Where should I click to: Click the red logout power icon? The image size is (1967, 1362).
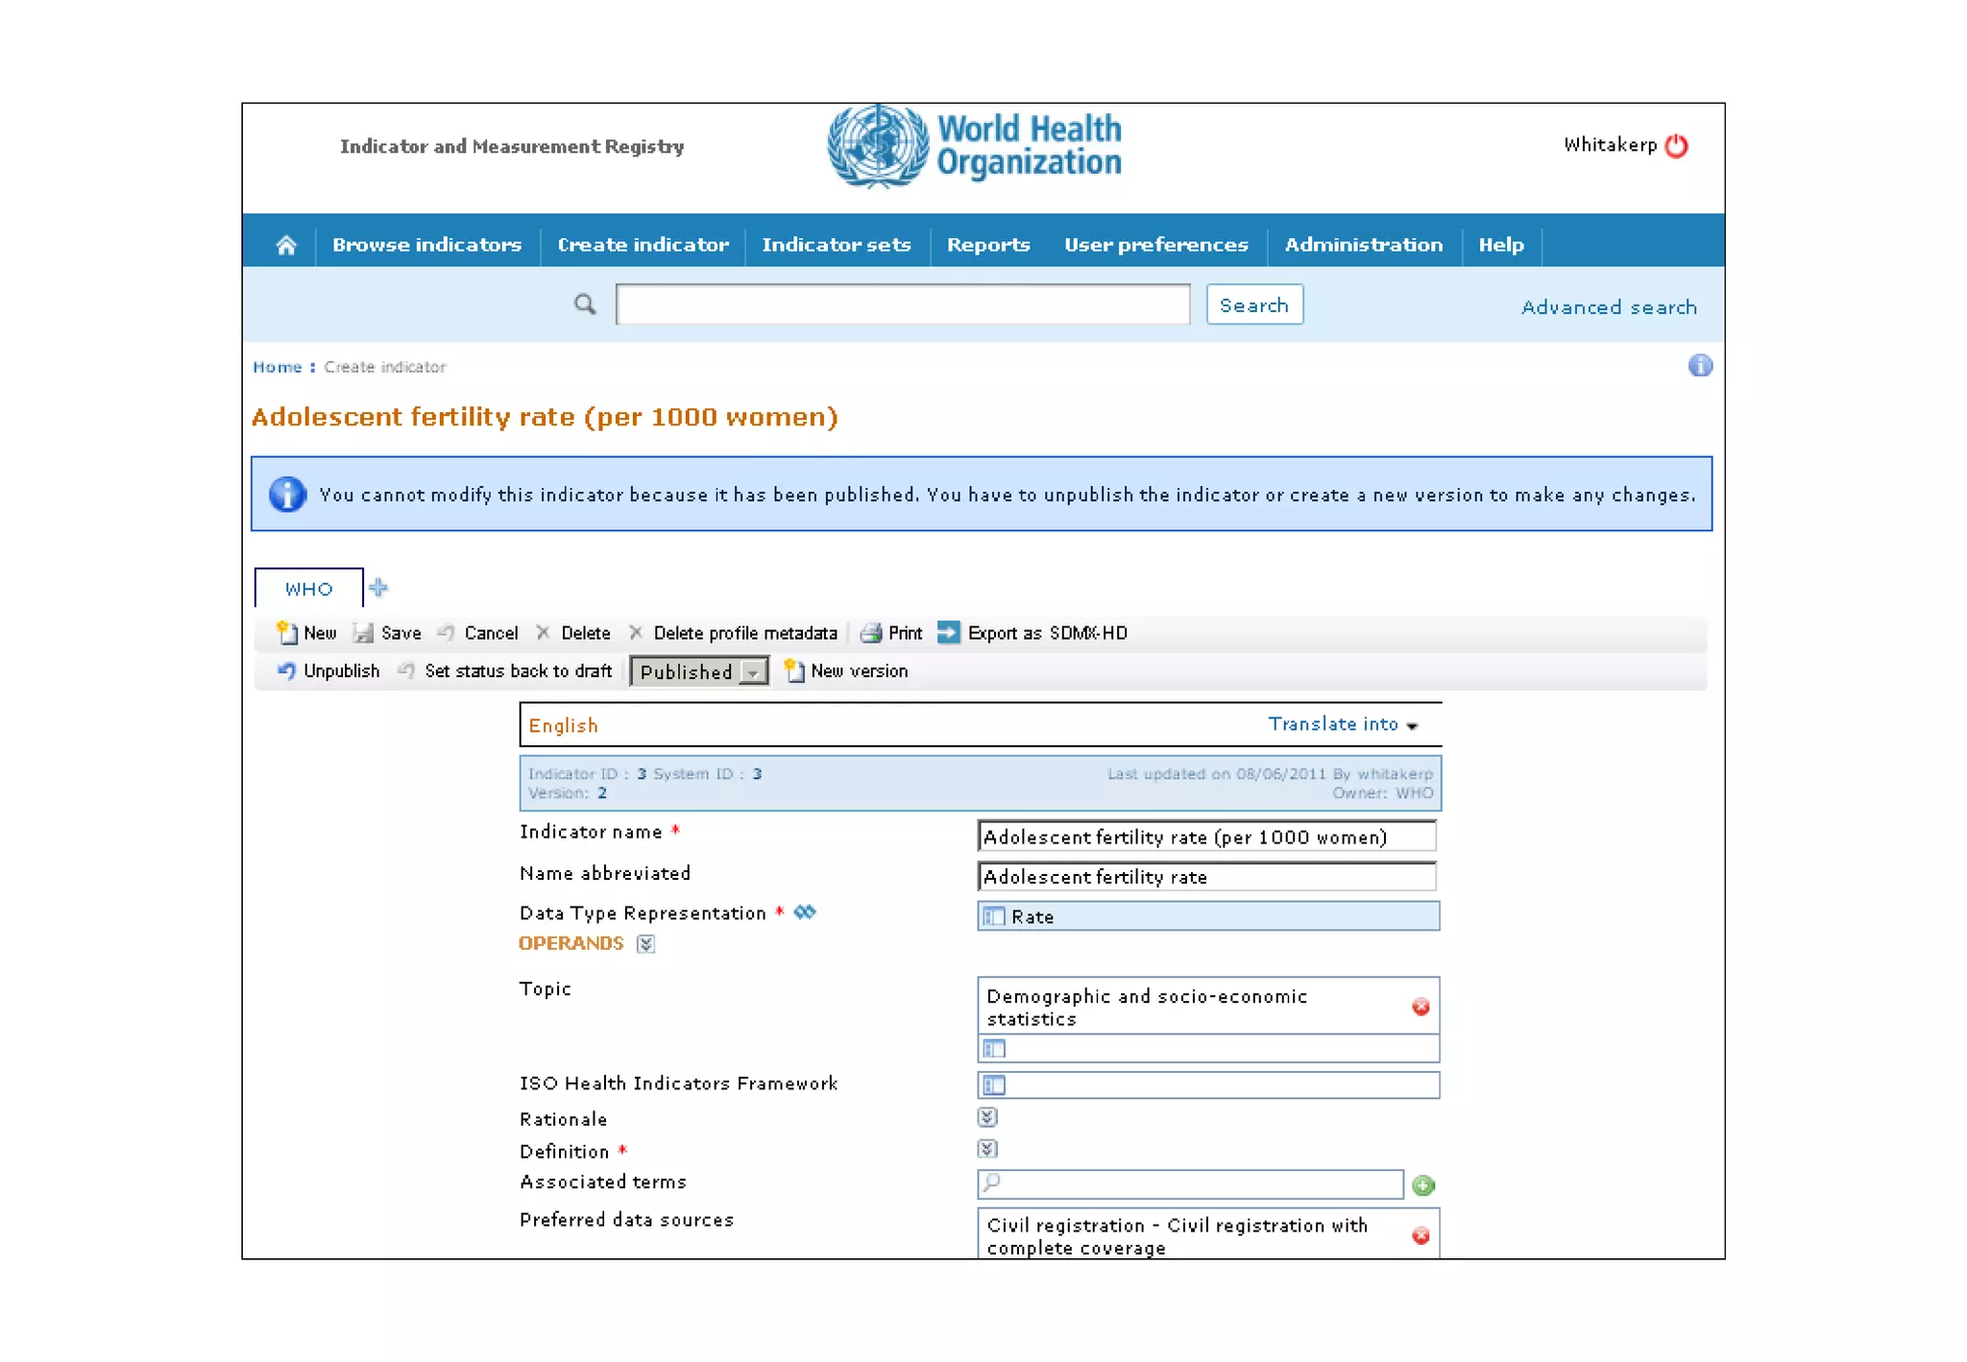(x=1676, y=146)
